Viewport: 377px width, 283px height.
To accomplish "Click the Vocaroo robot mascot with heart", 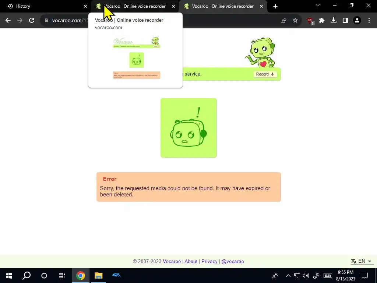I will pyautogui.click(x=260, y=52).
